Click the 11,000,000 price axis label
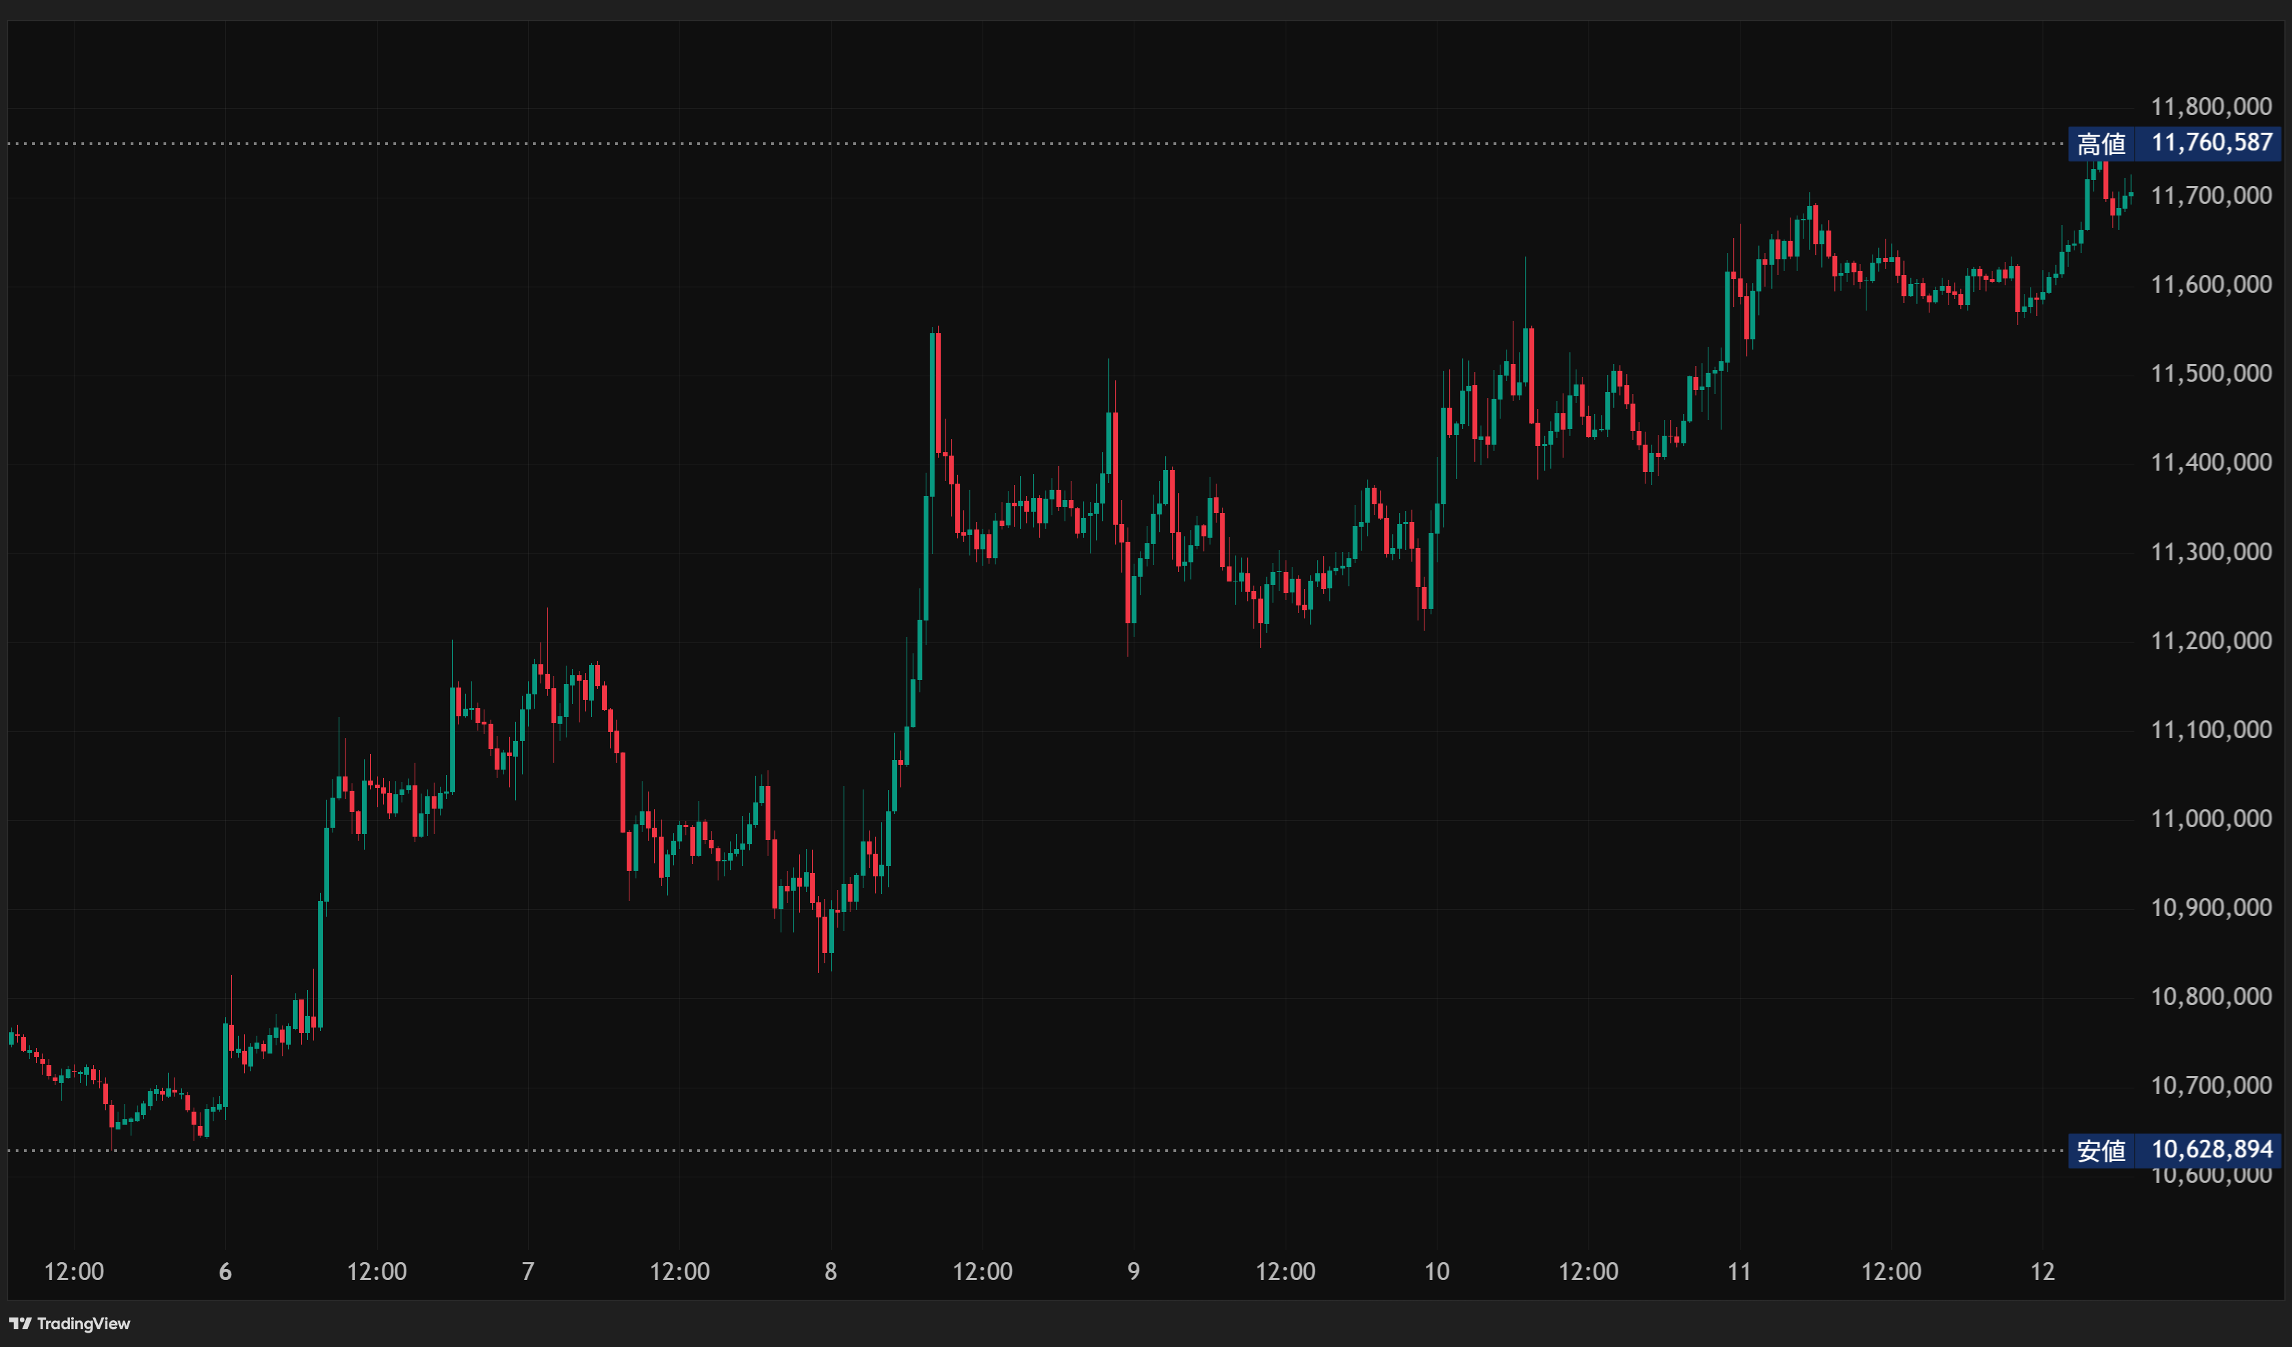The width and height of the screenshot is (2292, 1347). pos(2211,819)
